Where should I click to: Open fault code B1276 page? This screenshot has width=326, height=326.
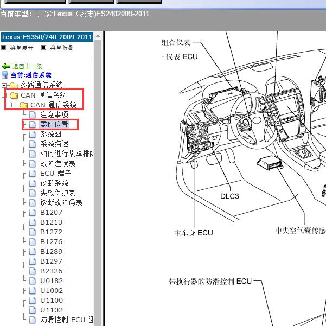pos(51,241)
